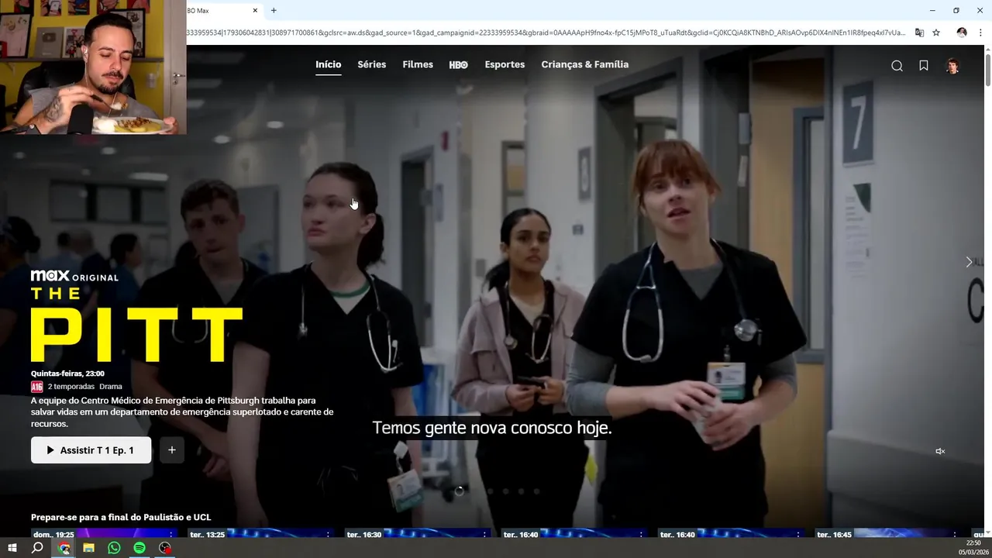Open the search magnifier on Max
992x558 pixels.
tap(897, 66)
